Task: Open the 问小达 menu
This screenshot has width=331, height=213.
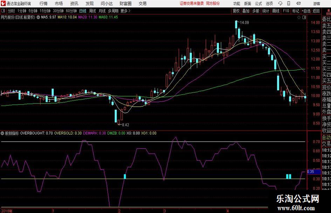Action: (x=106, y=3)
